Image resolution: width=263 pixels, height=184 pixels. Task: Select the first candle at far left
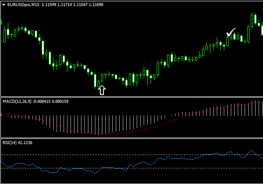pyautogui.click(x=3, y=35)
